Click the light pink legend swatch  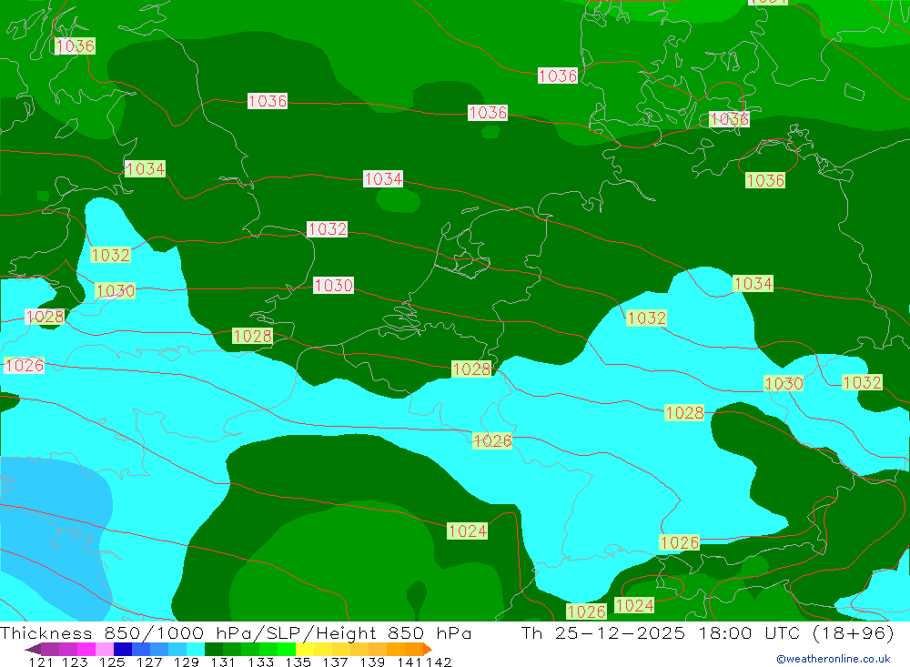(105, 649)
